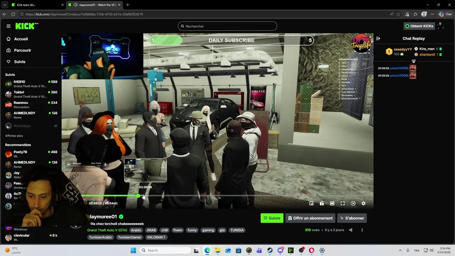The height and width of the screenshot is (256, 455).
Task: Click the browser address bar URL
Action: click(84, 14)
